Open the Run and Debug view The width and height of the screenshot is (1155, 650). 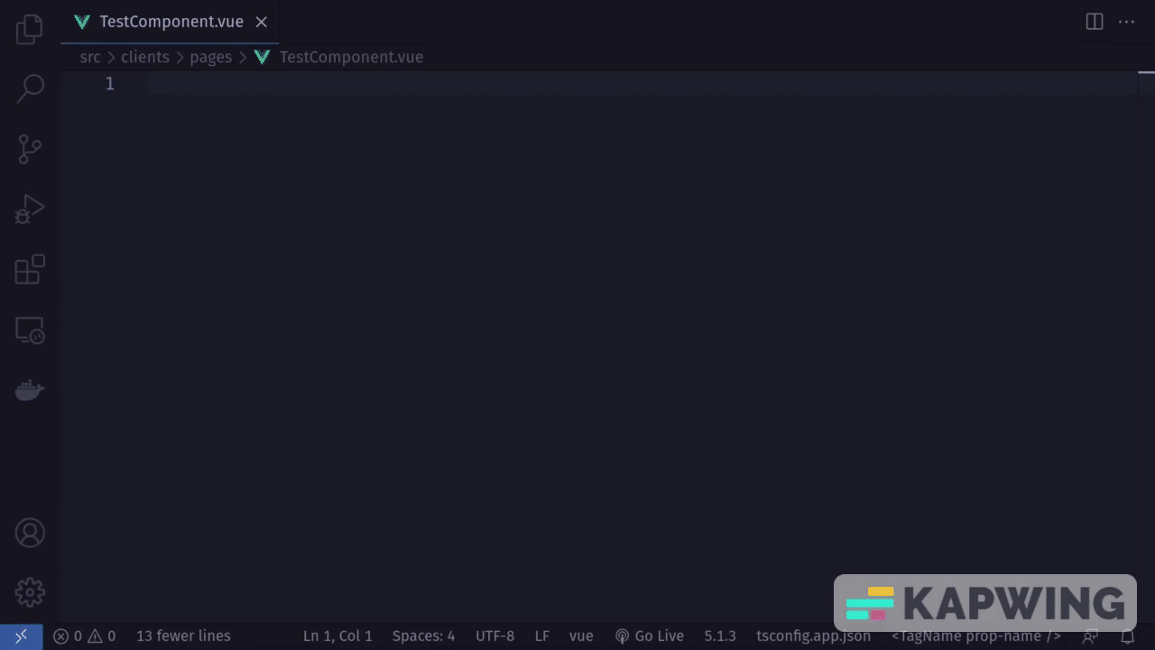pyautogui.click(x=30, y=209)
